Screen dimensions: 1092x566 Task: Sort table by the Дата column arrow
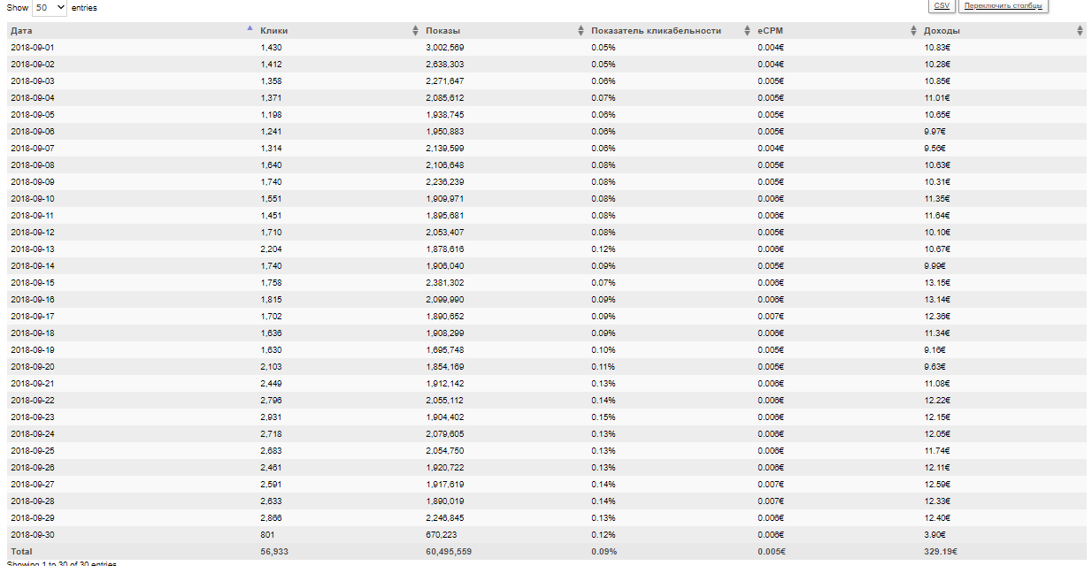coord(250,29)
